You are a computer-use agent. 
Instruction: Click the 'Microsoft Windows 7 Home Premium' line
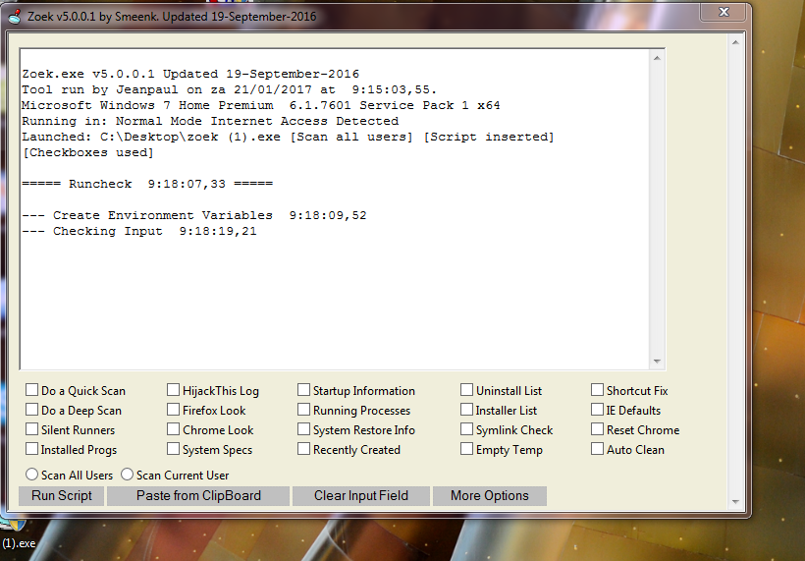261,105
